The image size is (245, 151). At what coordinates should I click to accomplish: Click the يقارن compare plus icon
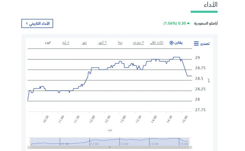(x=172, y=43)
